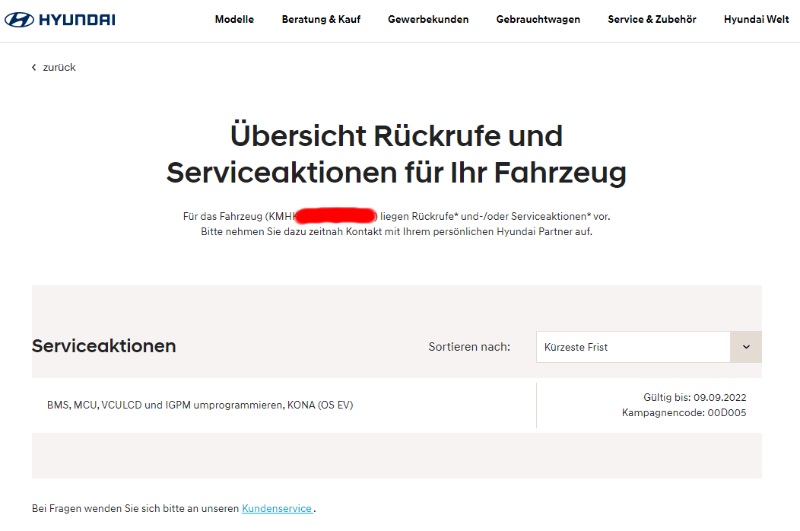800x531 pixels.
Task: Click the red redacted vehicle number
Action: click(335, 217)
